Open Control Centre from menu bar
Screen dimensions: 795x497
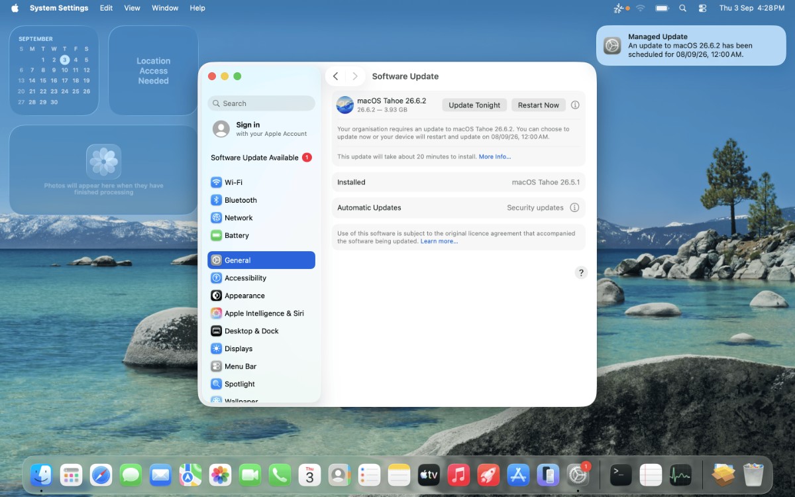coord(703,8)
